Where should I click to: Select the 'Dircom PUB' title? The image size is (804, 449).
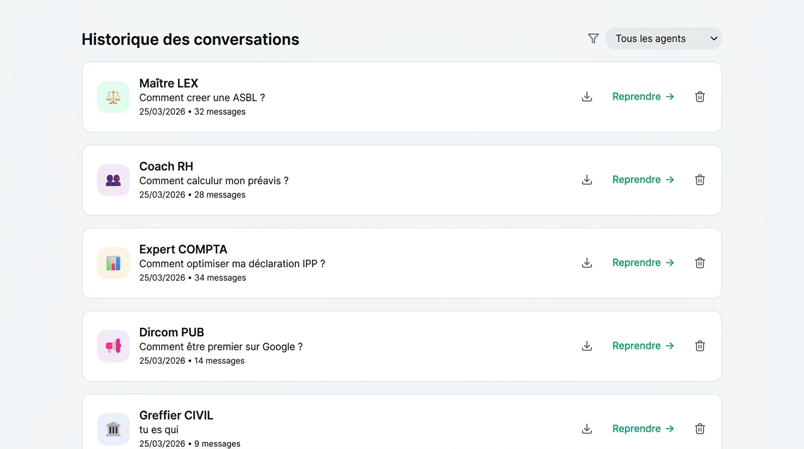tap(172, 333)
